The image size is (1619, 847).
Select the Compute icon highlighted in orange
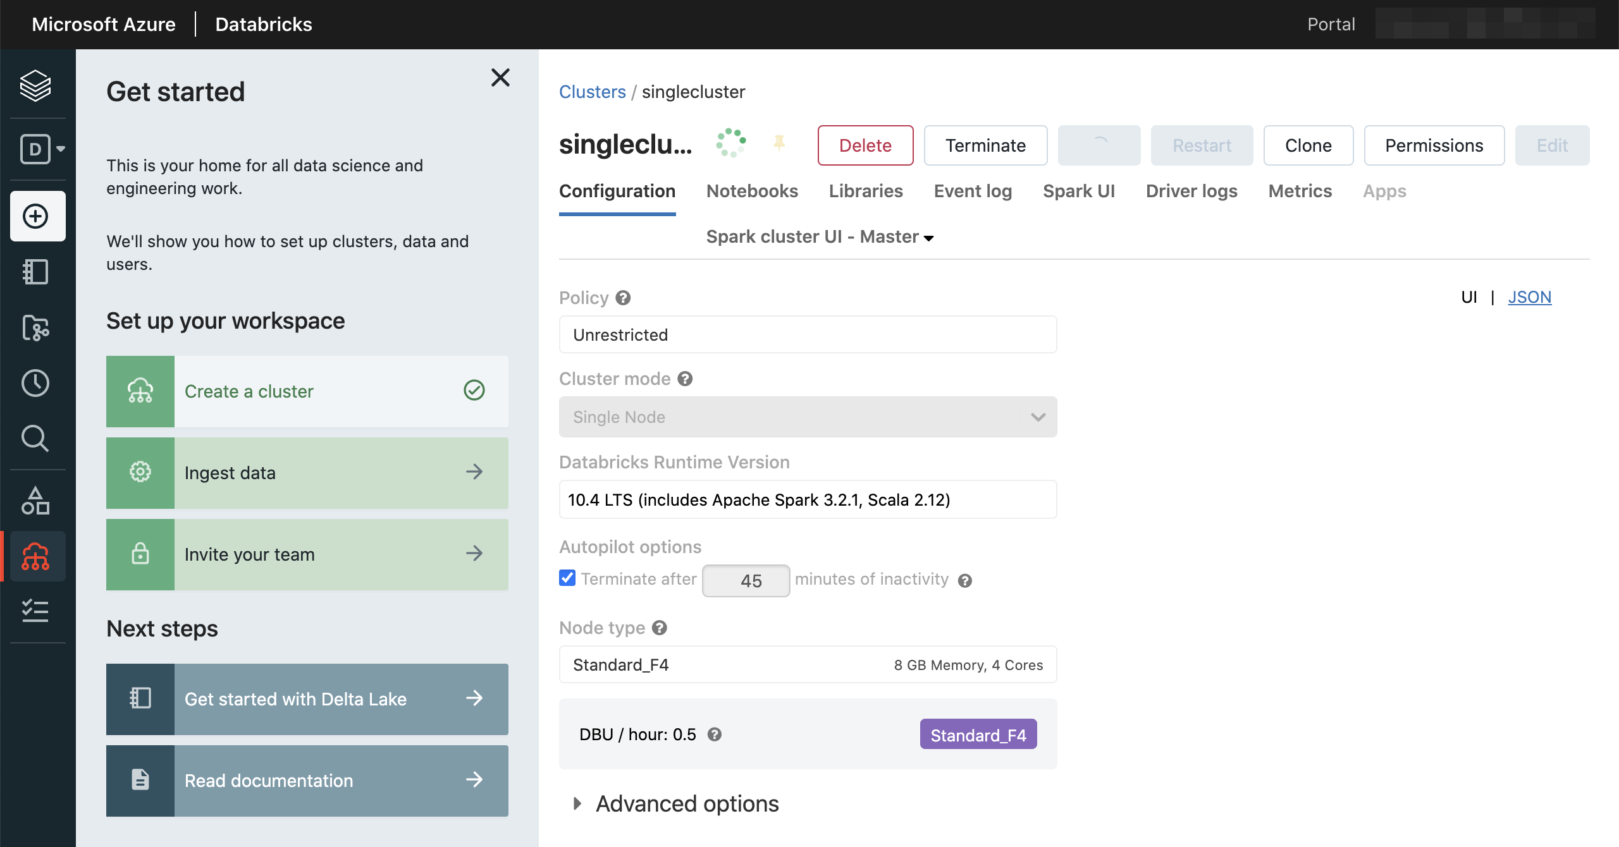pyautogui.click(x=37, y=556)
